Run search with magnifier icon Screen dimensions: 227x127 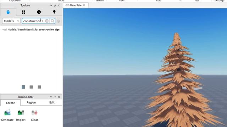tap(52, 21)
